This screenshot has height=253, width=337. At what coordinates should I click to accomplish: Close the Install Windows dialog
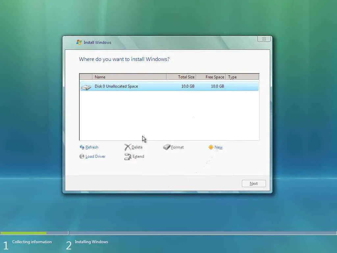pos(264,39)
